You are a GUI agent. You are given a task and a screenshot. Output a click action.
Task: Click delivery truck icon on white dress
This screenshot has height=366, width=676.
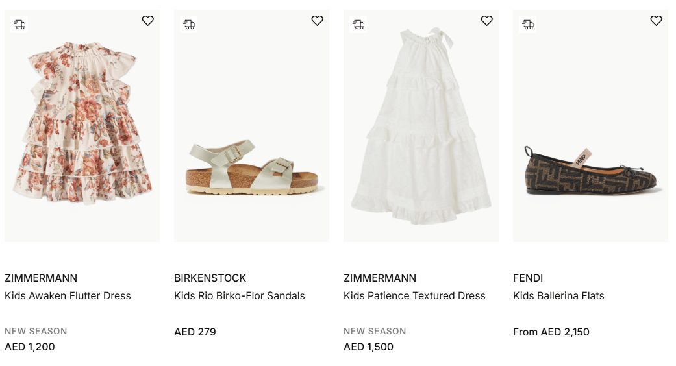(x=358, y=25)
